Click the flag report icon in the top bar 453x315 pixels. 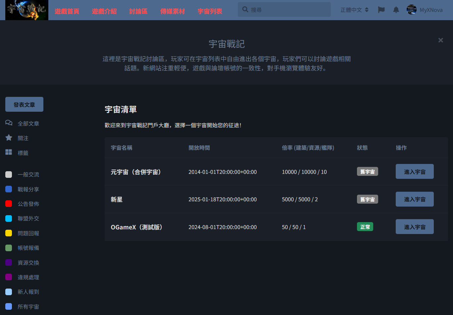381,10
